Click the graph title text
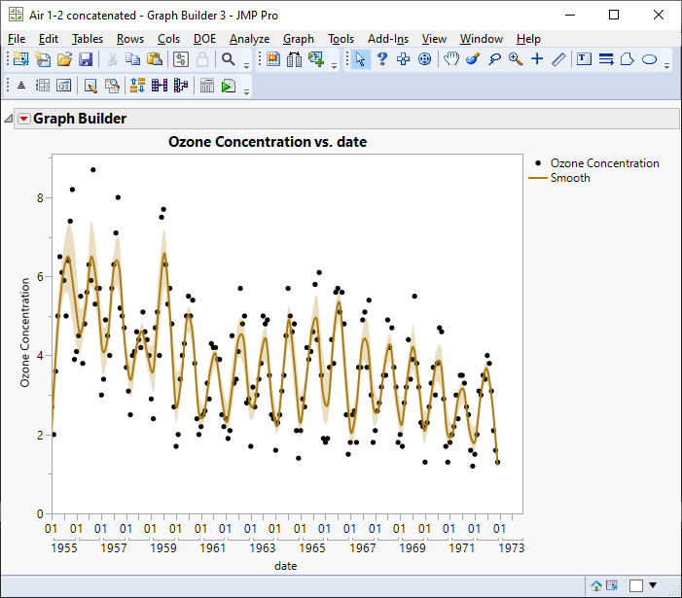This screenshot has height=598, width=682. (267, 142)
